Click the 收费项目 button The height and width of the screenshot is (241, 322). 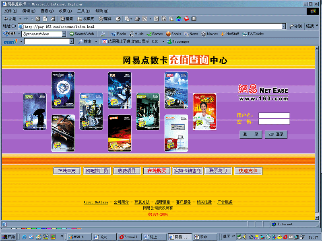point(127,171)
